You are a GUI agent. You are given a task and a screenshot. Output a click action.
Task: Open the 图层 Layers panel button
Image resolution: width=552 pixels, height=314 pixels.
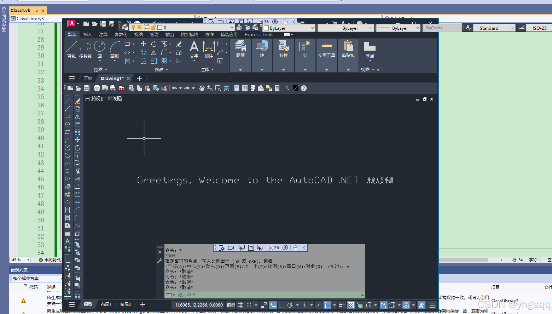click(x=240, y=55)
